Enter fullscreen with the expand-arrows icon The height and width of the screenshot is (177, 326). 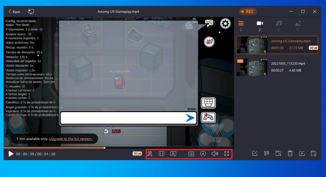[x=227, y=154]
